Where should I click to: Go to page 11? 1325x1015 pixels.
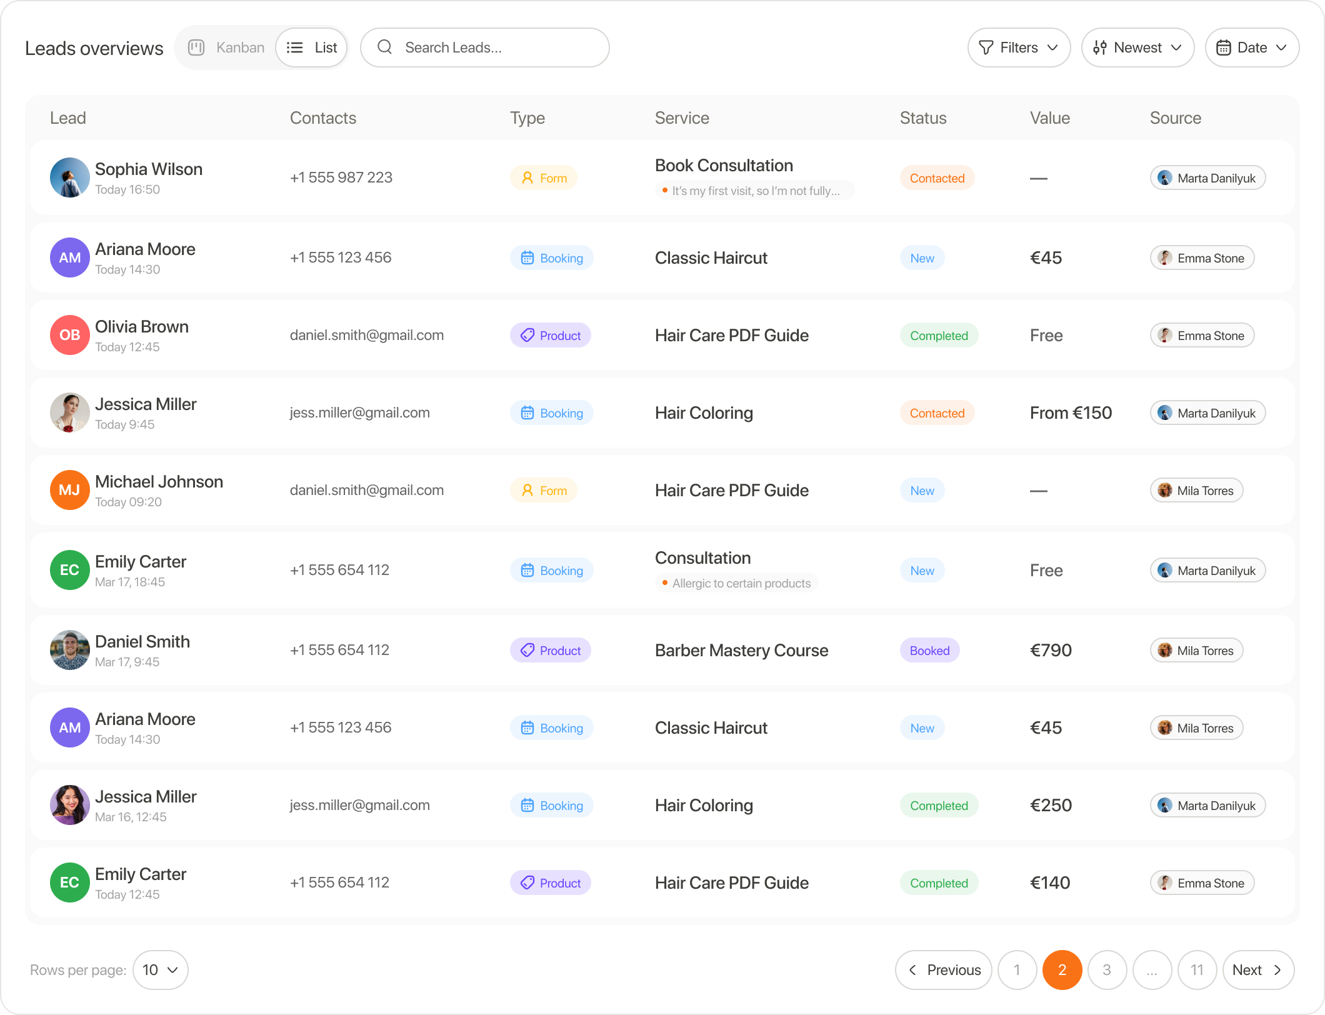click(x=1197, y=970)
